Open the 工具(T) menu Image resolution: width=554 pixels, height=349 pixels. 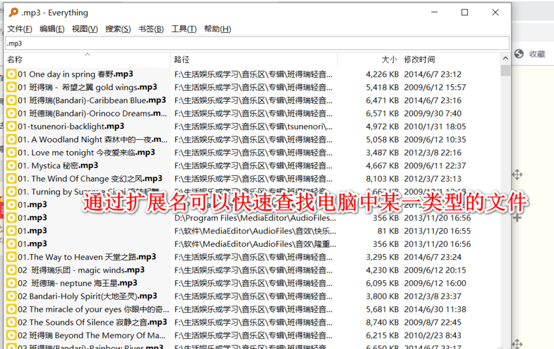tap(184, 29)
